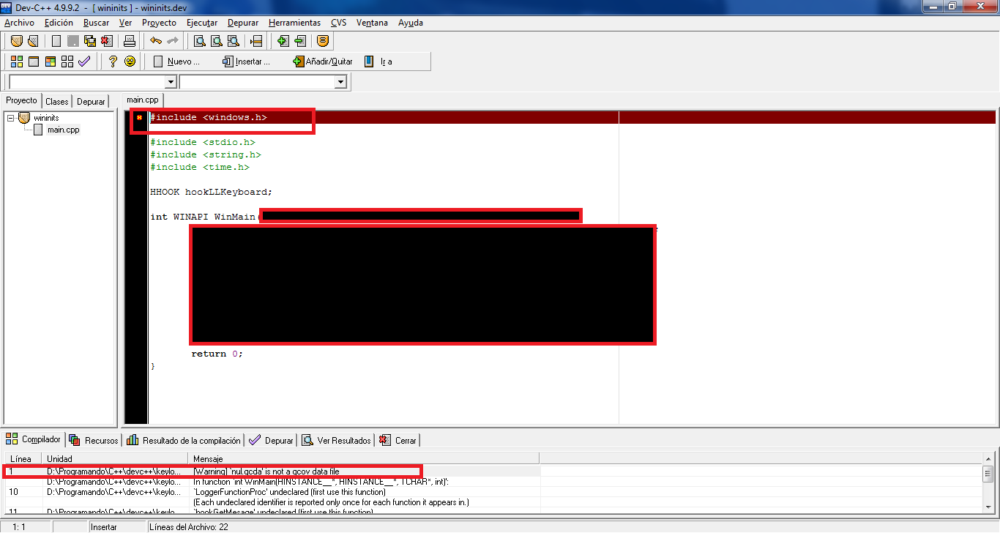The image size is (1000, 533).
Task: Open the CVS menu
Action: 338,23
